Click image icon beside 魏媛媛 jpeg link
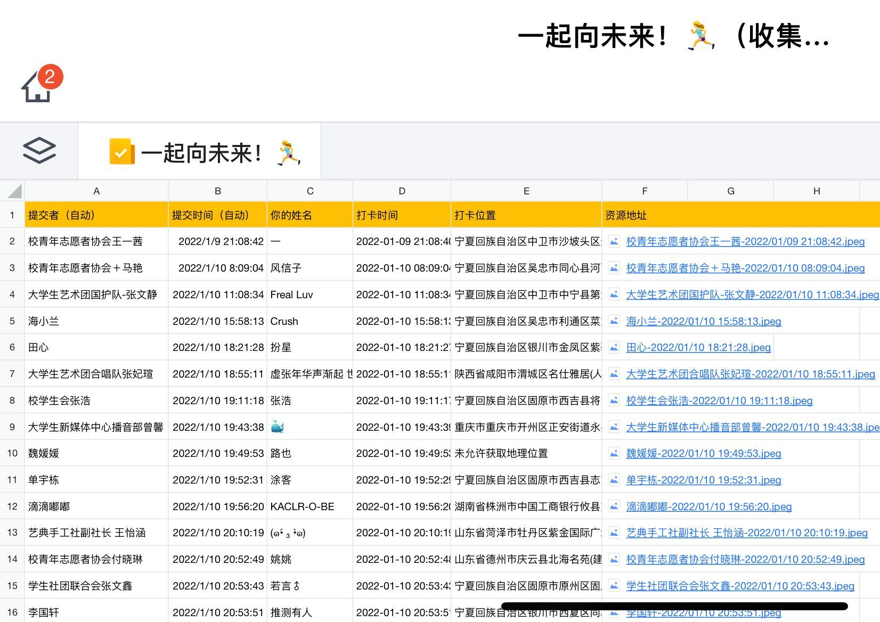The height and width of the screenshot is (622, 880). click(614, 454)
